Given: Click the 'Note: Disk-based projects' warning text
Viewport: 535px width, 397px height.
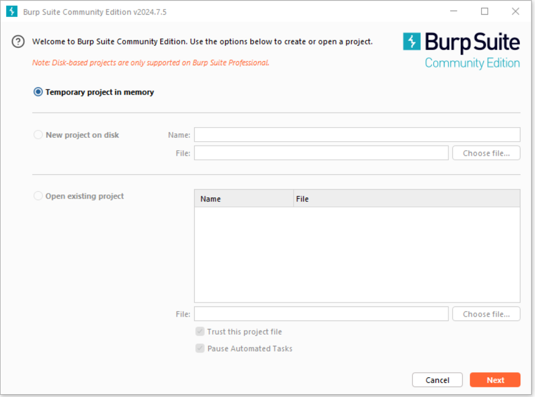Looking at the screenshot, I should tap(151, 63).
